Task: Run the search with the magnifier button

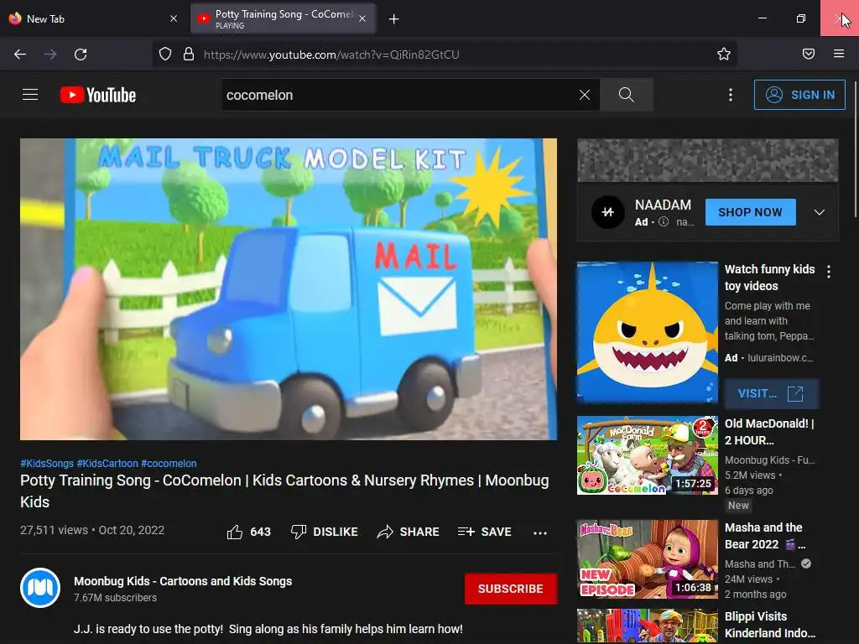Action: [x=626, y=95]
